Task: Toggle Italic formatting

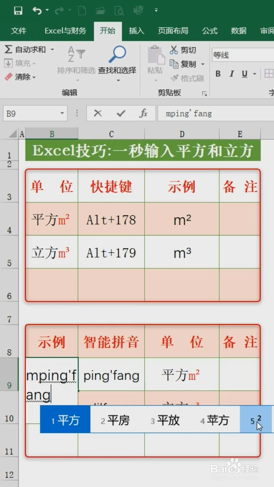Action: point(231,74)
